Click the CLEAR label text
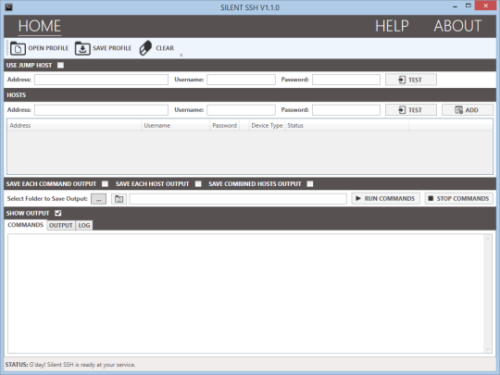Screen dimensions: 500x375 (x=165, y=48)
